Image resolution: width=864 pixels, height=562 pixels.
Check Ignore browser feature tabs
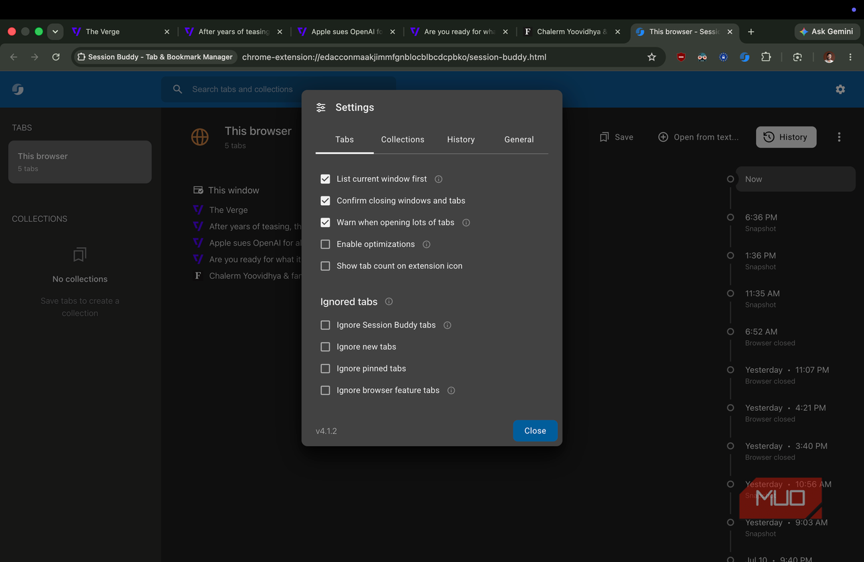coord(325,390)
